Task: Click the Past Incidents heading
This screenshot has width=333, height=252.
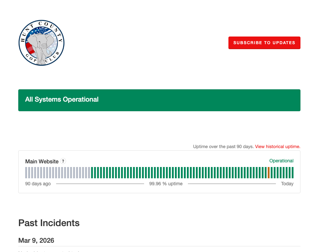Action: point(49,223)
